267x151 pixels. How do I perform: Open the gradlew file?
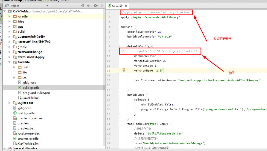tap(23, 123)
